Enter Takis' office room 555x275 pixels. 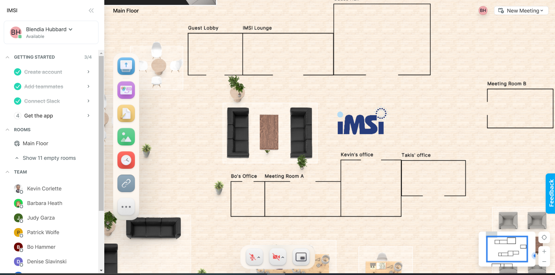[x=434, y=178]
